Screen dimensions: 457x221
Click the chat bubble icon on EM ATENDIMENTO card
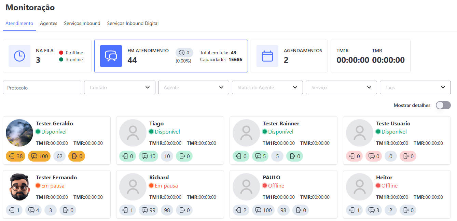point(111,56)
